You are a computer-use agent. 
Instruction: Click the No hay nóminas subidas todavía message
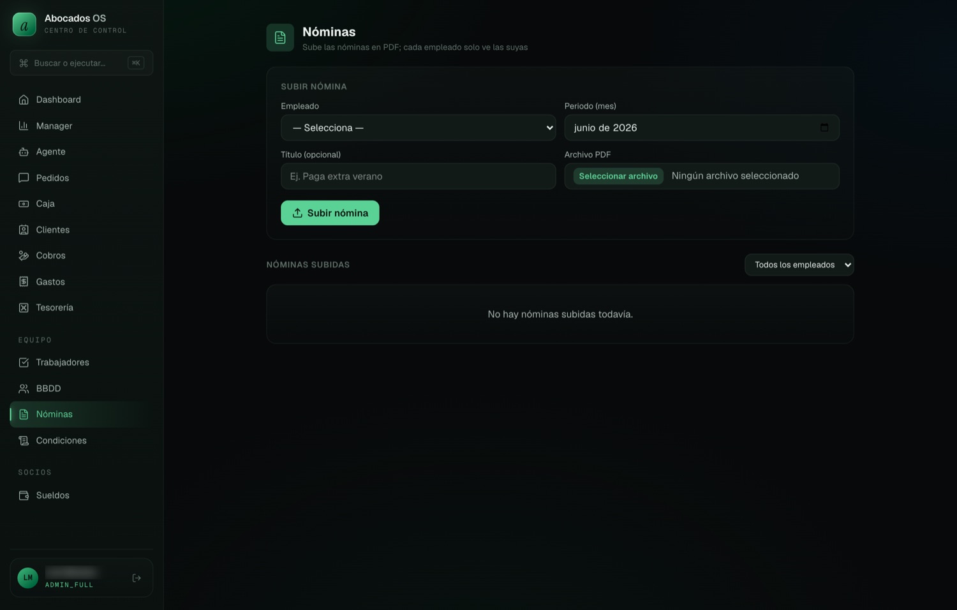pos(560,314)
